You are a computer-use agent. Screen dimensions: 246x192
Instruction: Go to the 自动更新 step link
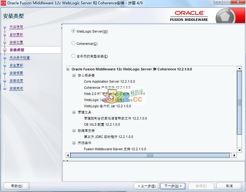pyautogui.click(x=16, y=34)
